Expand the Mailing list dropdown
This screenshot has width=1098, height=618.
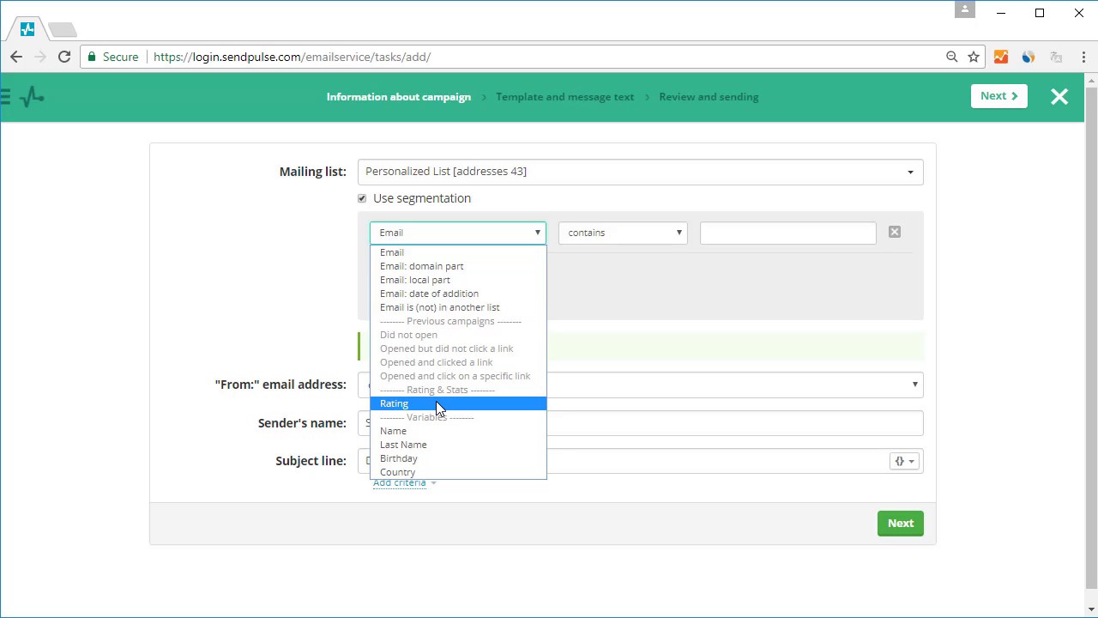click(x=641, y=172)
